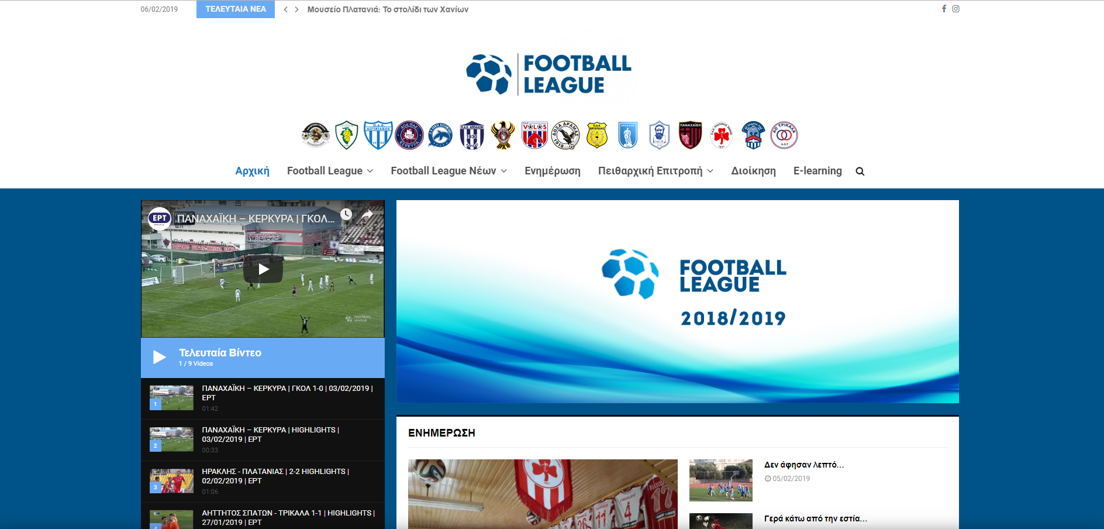The image size is (1104, 529).
Task: Open the Instagram page icon
Action: (x=955, y=9)
